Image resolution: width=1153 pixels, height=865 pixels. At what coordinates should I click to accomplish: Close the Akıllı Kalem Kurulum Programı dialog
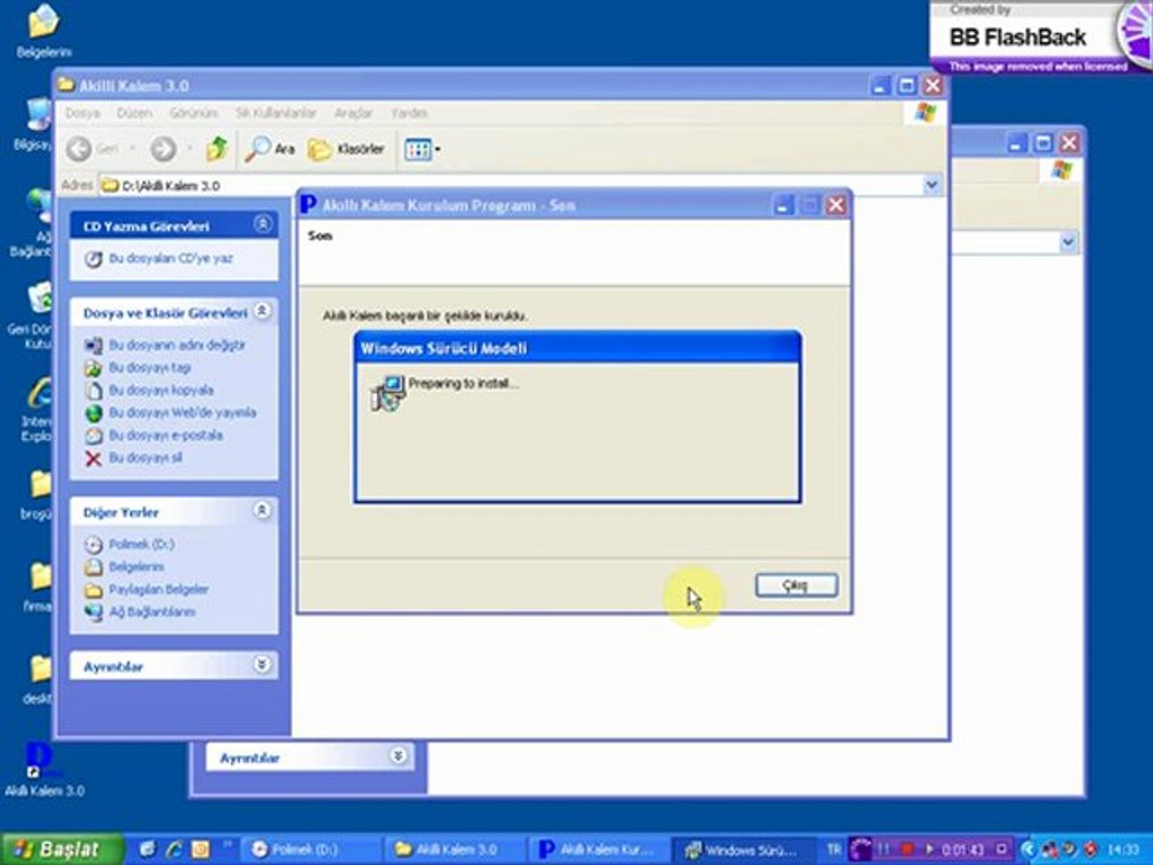coord(836,206)
